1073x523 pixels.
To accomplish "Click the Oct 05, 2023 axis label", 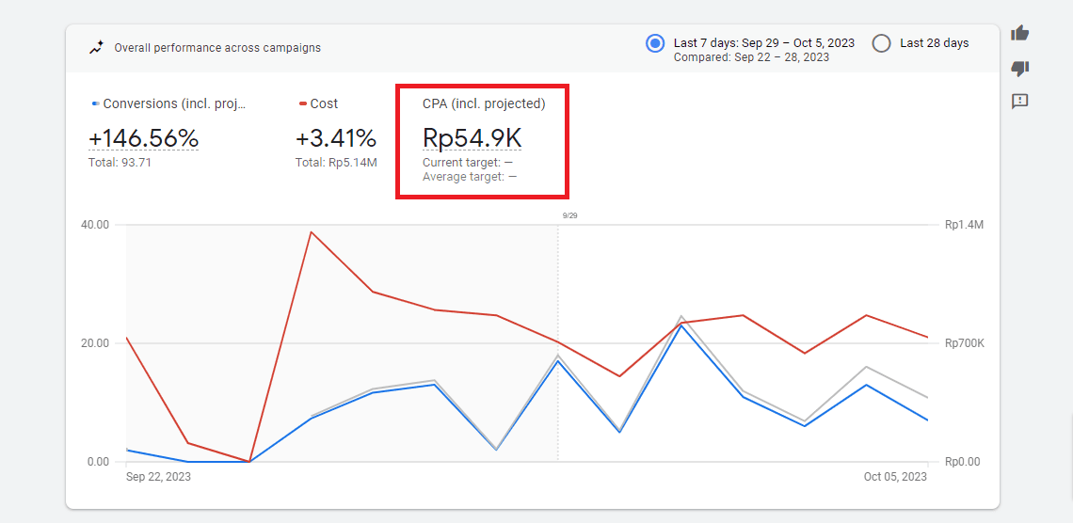I will [895, 477].
